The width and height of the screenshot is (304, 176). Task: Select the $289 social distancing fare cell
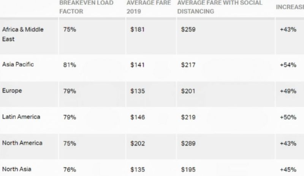pos(188,143)
